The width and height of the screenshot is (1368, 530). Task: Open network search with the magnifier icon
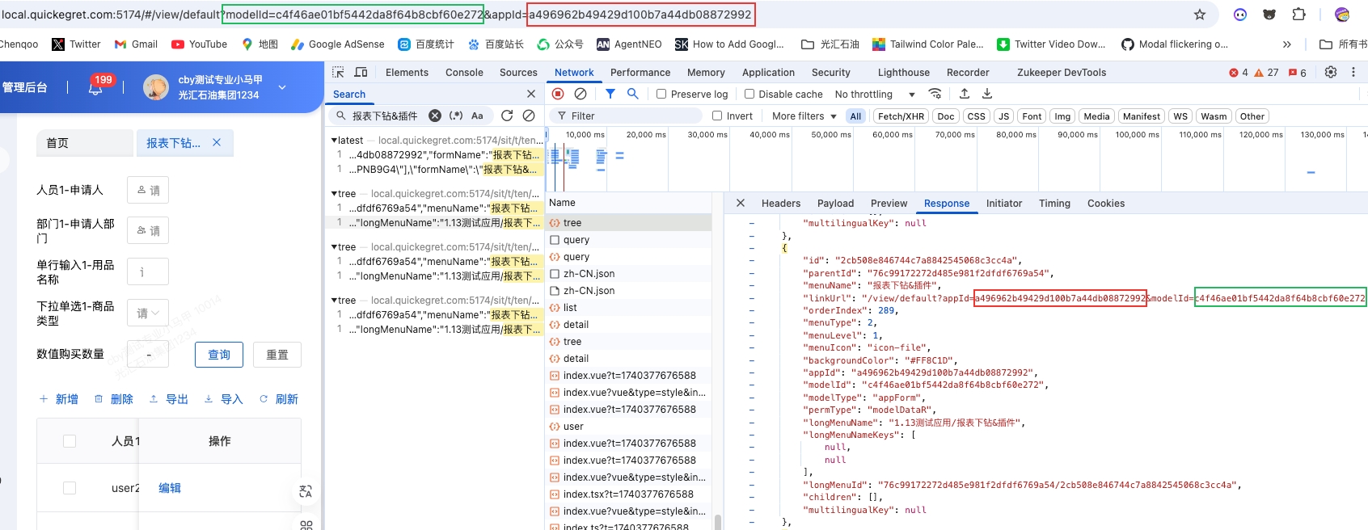(633, 94)
